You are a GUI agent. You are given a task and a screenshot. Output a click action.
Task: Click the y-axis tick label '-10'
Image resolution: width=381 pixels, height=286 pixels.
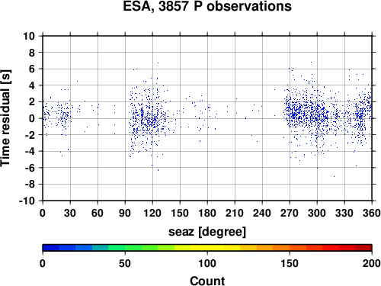(27, 201)
